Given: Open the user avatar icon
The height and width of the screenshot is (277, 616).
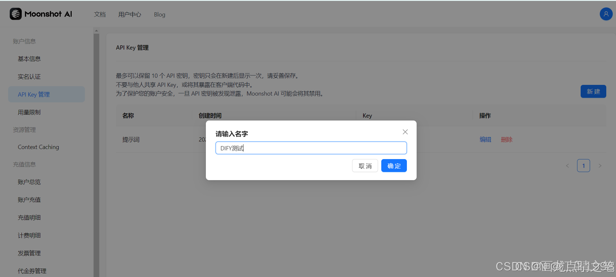Looking at the screenshot, I should tap(606, 14).
